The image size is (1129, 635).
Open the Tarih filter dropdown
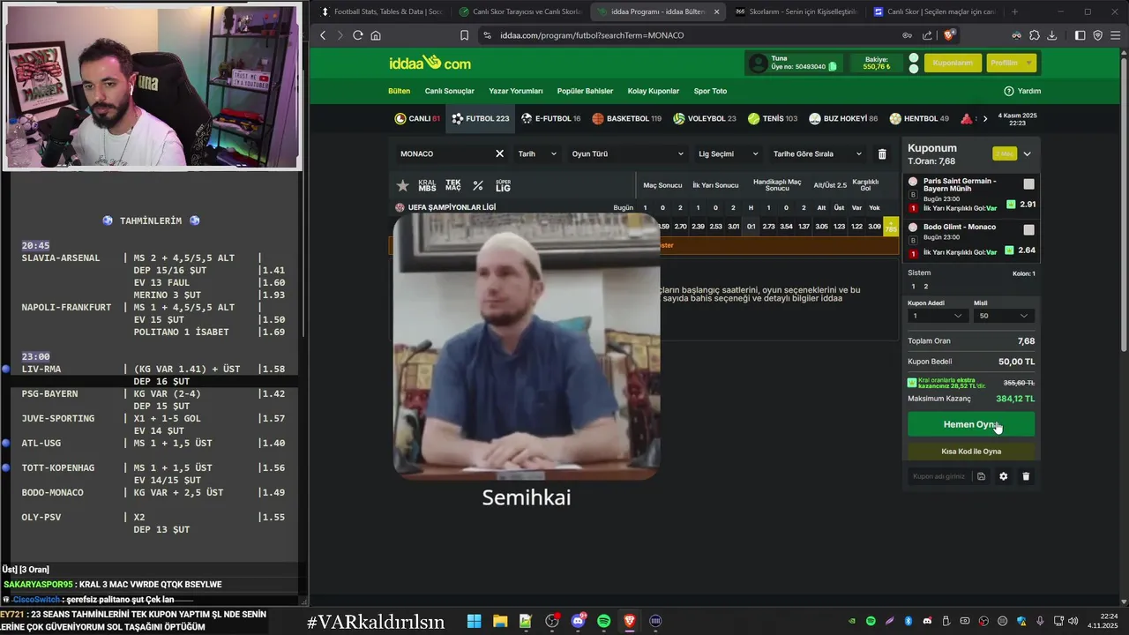pyautogui.click(x=537, y=153)
